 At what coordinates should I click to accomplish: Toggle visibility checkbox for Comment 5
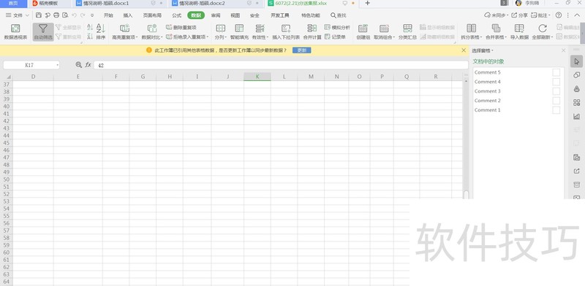coord(556,72)
